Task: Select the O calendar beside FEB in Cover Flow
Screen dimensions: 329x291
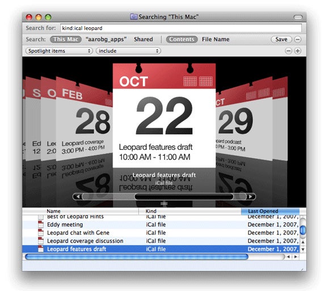Action: pos(49,120)
